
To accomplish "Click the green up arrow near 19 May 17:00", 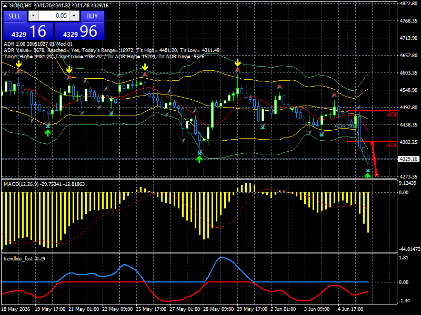I will click(x=48, y=133).
